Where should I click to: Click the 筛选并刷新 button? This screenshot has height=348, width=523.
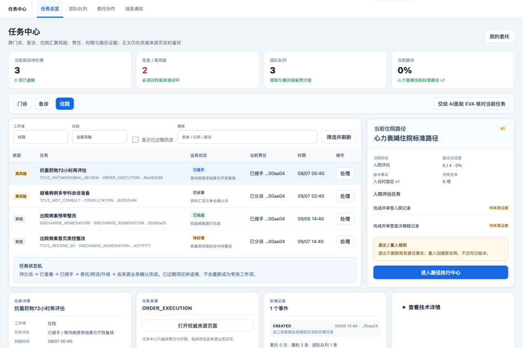[x=339, y=137]
